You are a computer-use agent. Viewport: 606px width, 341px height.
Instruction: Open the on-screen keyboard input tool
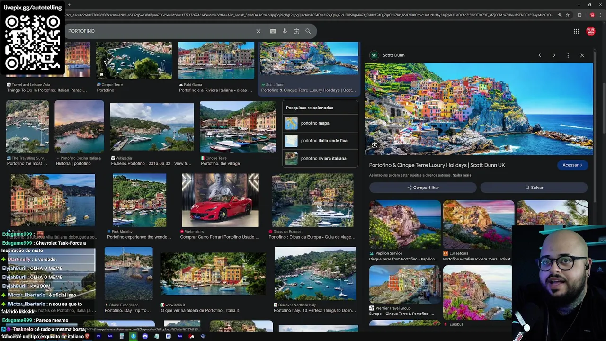coord(273,31)
